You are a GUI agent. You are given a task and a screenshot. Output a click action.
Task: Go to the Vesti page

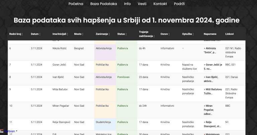click(142, 4)
